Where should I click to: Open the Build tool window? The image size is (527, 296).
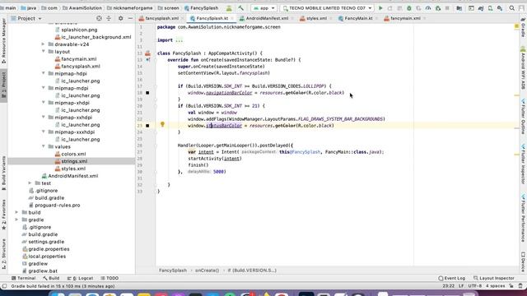coord(51,278)
